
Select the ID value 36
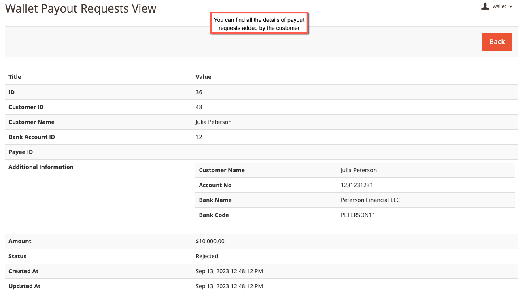click(199, 92)
